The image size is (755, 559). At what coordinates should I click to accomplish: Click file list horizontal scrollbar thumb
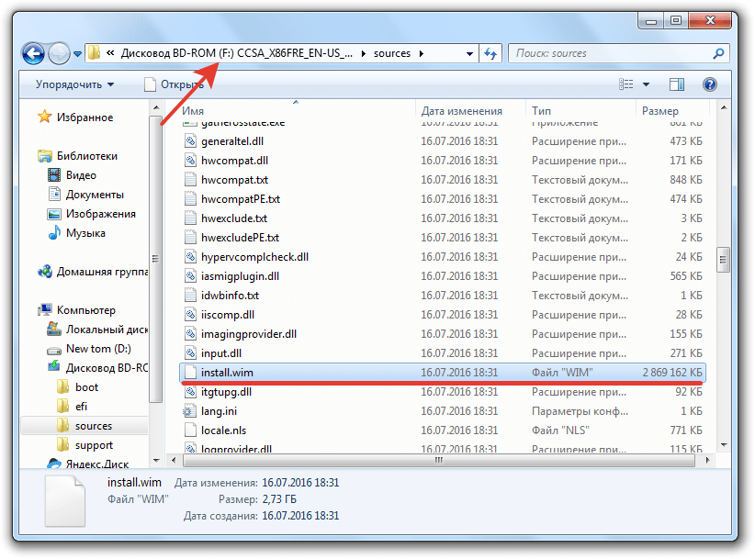tap(439, 461)
